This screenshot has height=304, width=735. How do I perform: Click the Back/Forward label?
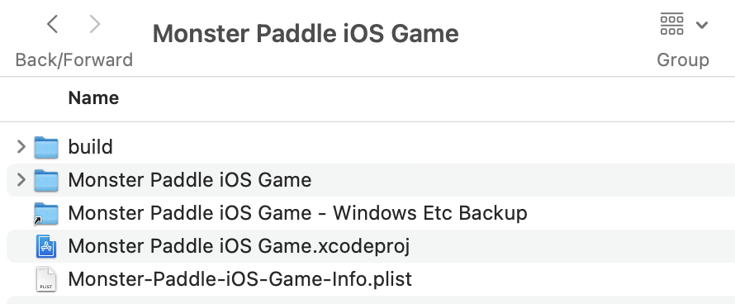(74, 60)
